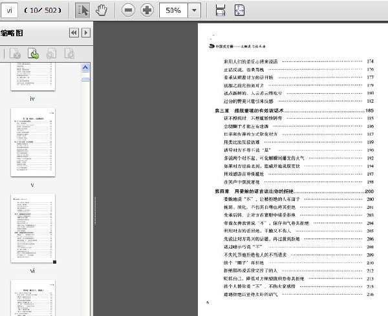The image size is (388, 316).
Task: Click the 'v' page label under thumbnail
Action: [x=32, y=185]
